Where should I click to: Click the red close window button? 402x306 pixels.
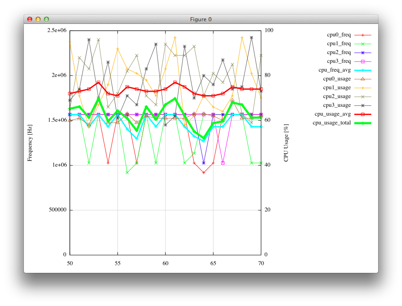tap(30, 19)
